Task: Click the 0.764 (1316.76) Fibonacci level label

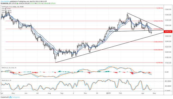Action: [158, 21]
